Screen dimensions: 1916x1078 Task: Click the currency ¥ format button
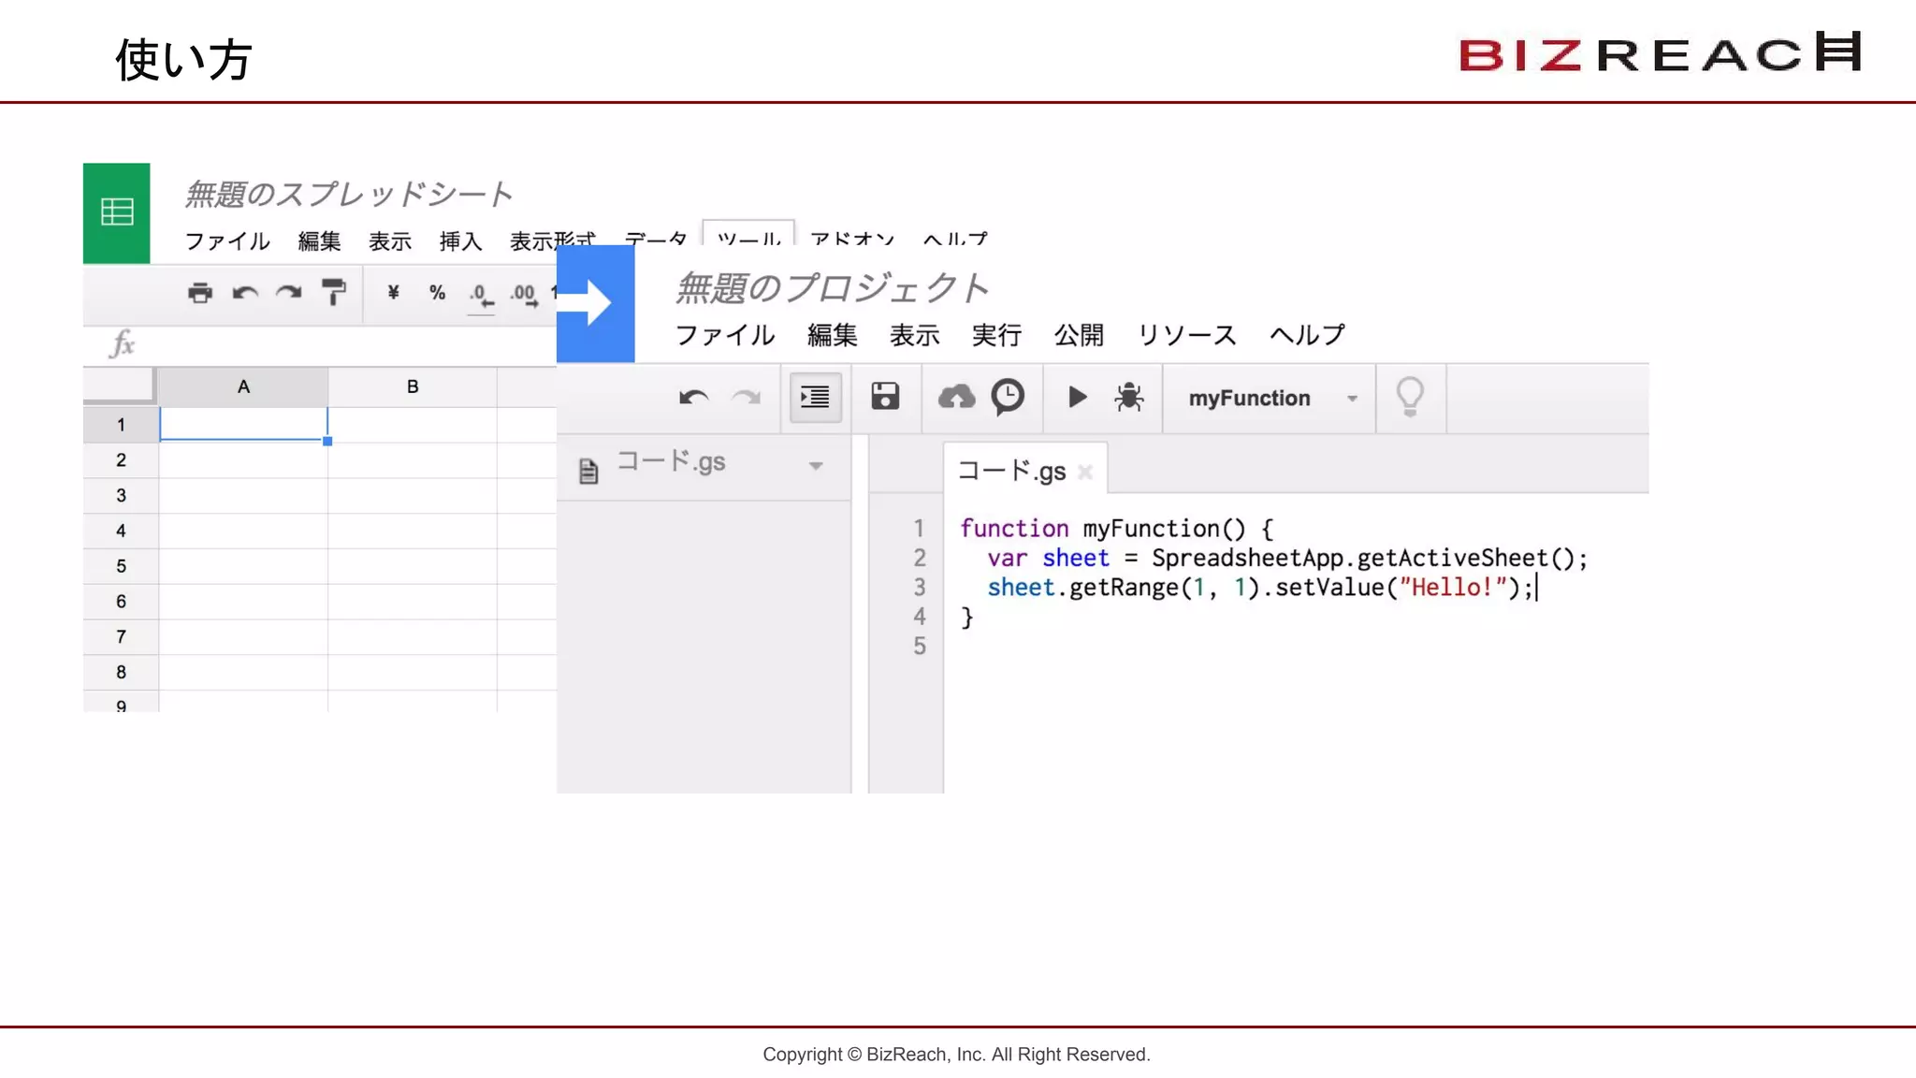[x=393, y=293]
